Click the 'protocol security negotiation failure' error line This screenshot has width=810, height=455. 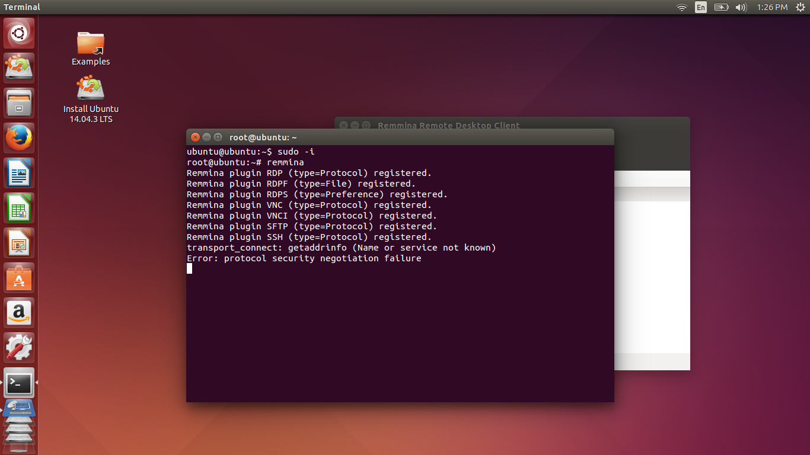(x=304, y=258)
